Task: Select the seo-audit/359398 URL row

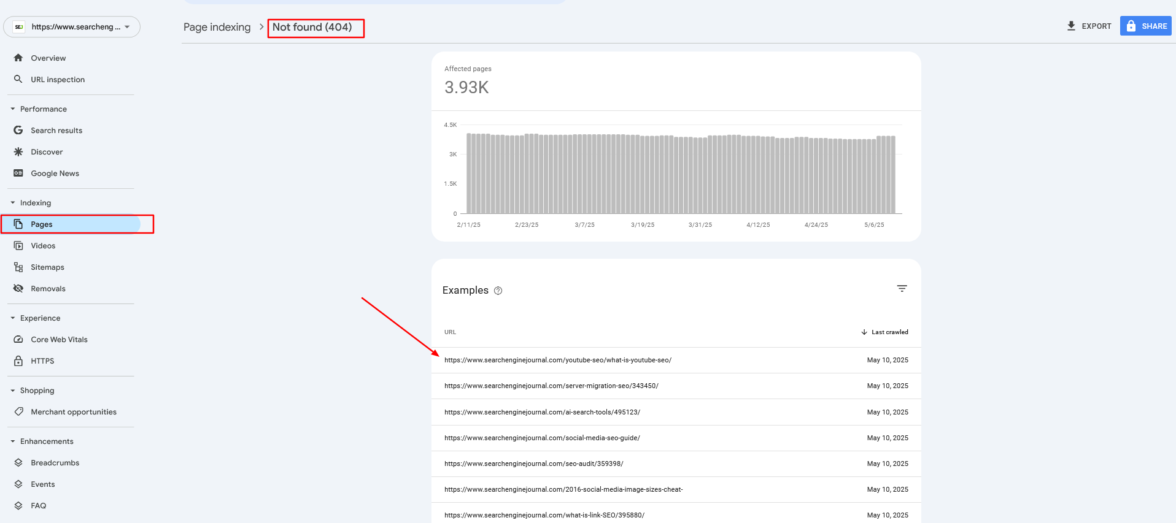Action: (x=676, y=464)
